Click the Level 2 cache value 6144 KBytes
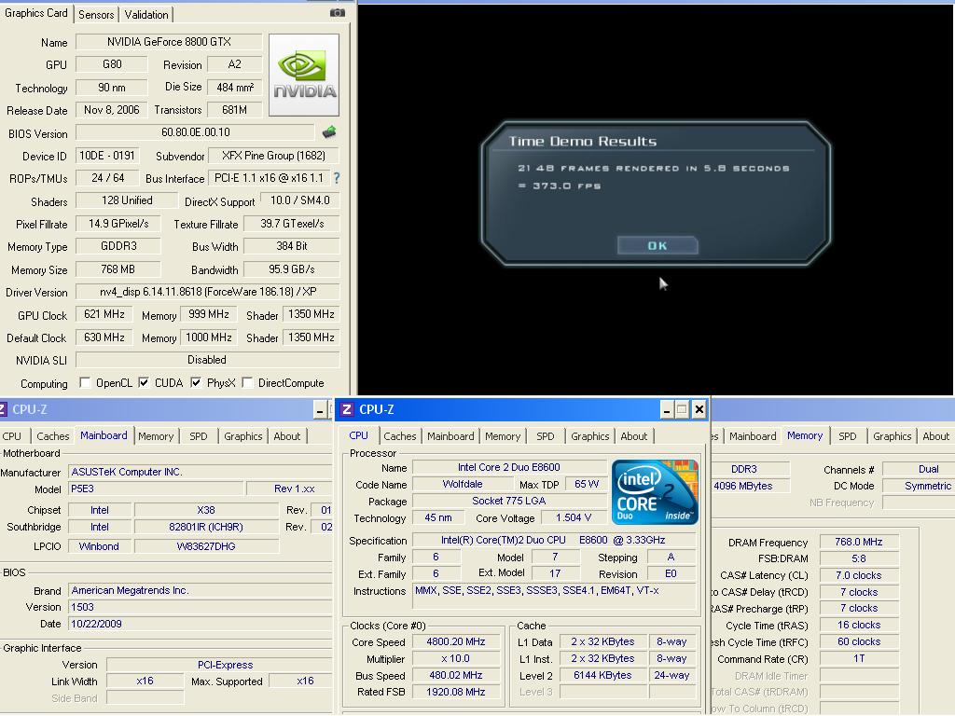955x716 pixels. [602, 675]
